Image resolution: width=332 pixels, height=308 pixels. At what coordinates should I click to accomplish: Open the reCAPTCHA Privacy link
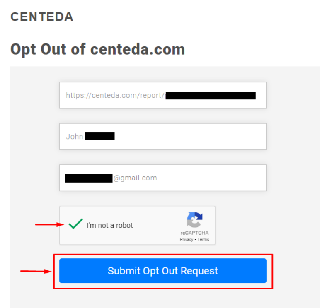[187, 239]
